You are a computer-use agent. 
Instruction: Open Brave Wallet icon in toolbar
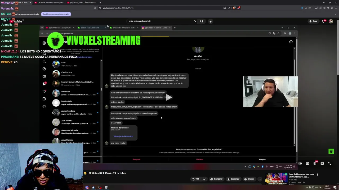click(324, 8)
